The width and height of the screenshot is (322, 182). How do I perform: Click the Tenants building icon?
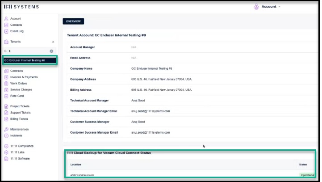6,42
